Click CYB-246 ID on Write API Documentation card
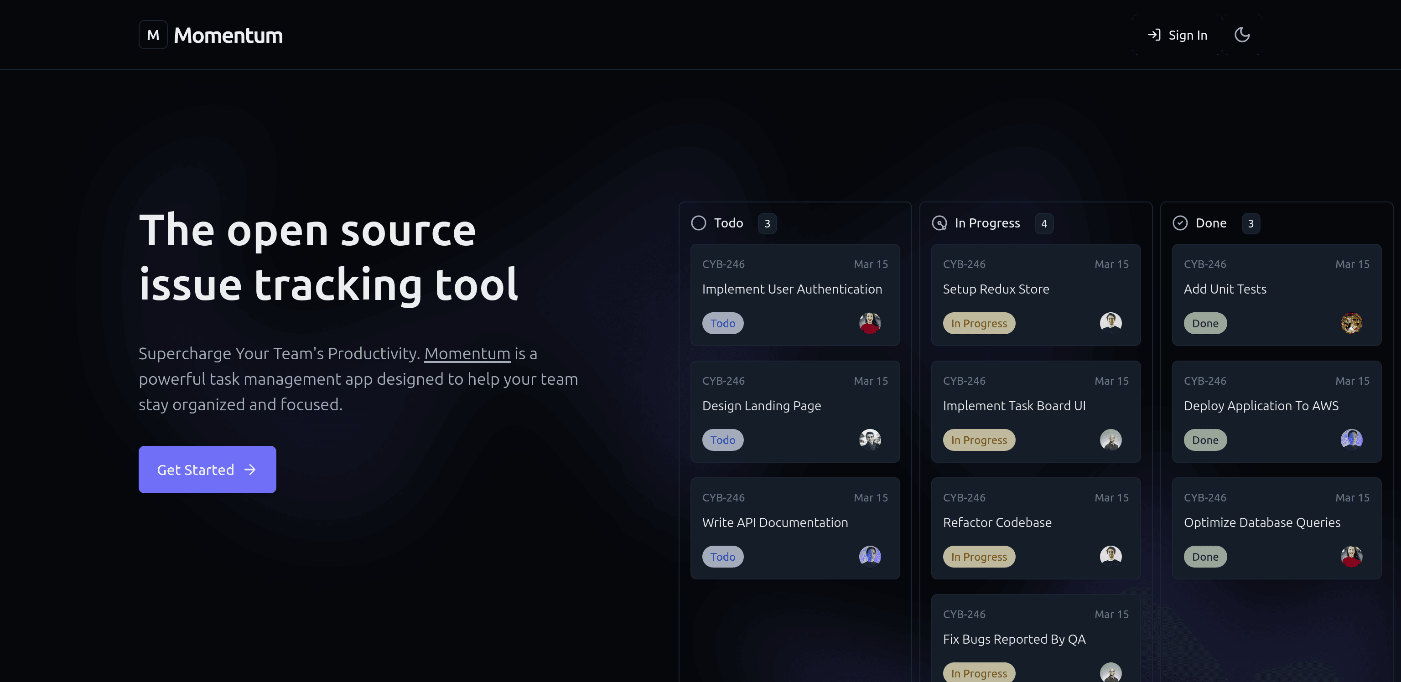Viewport: 1401px width, 682px height. point(723,497)
